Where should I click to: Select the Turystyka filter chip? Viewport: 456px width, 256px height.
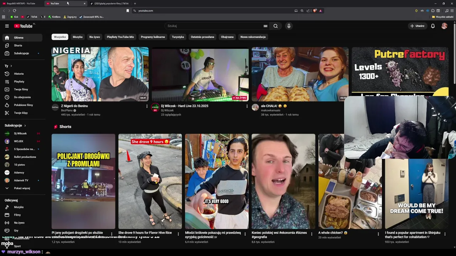[178, 37]
